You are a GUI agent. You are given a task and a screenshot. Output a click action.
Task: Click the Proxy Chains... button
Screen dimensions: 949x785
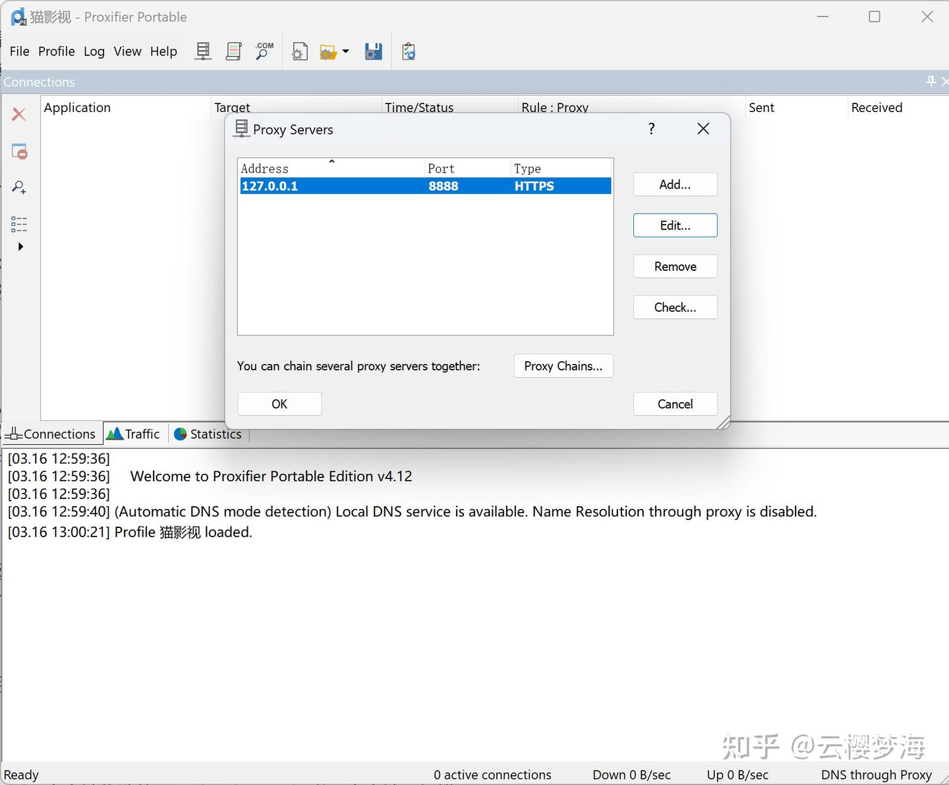coord(563,366)
